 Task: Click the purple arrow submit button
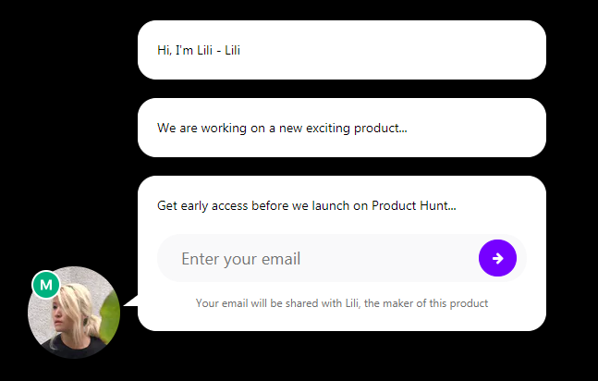click(x=497, y=258)
